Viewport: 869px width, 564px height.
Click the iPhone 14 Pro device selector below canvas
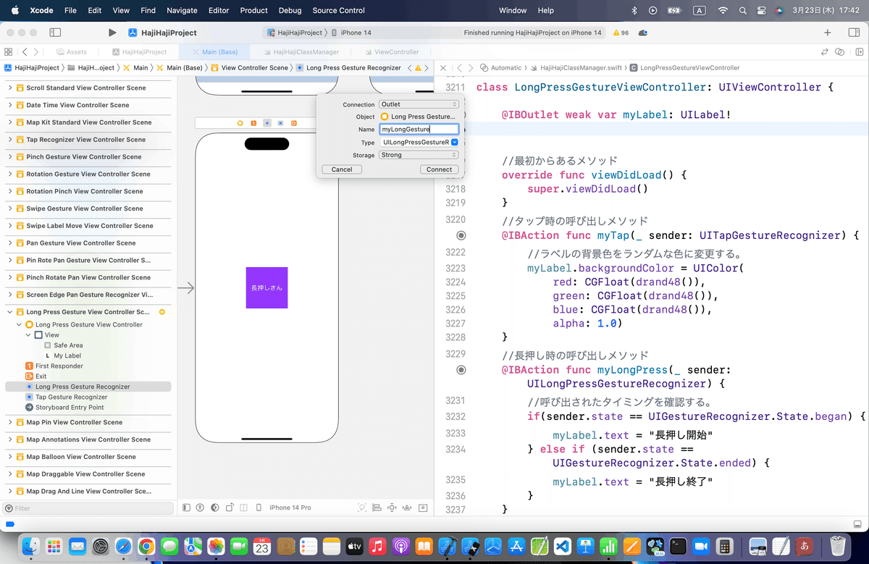[x=290, y=508]
